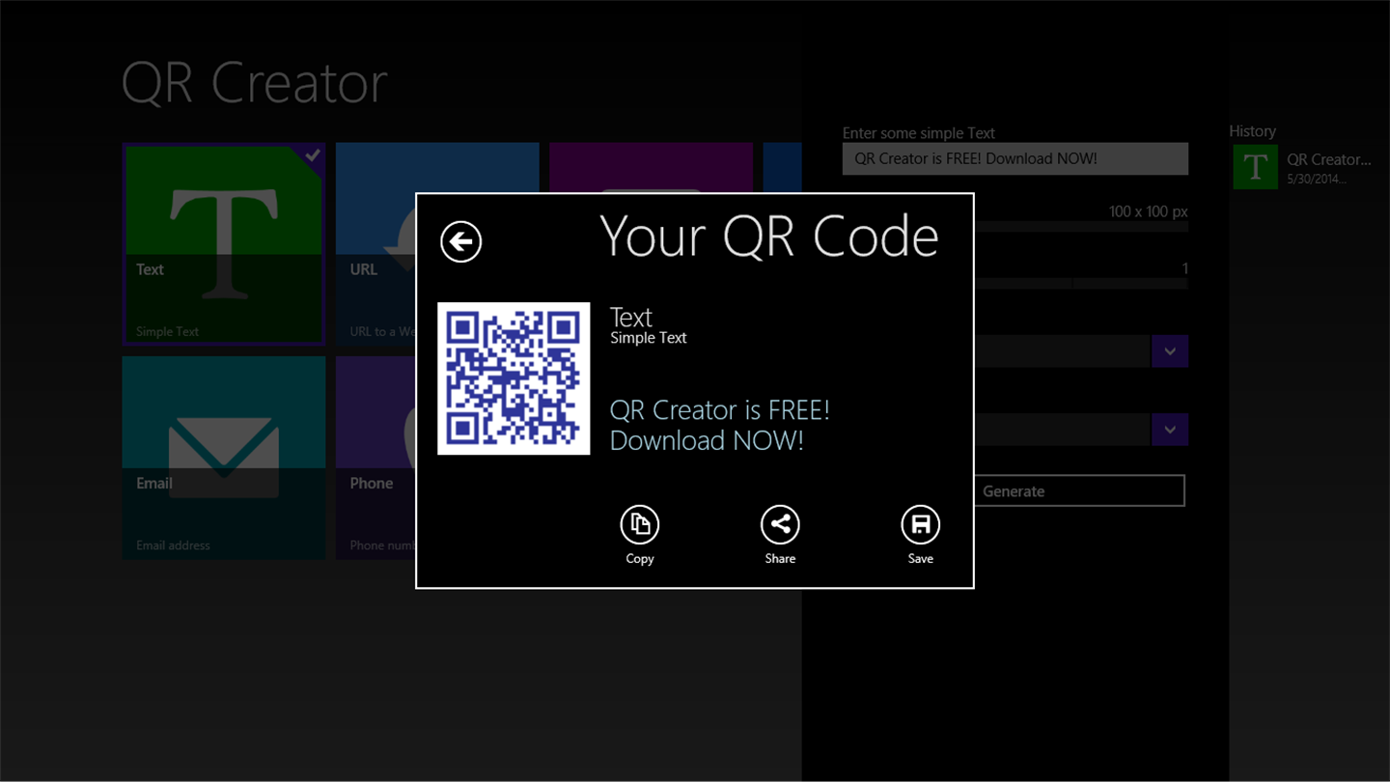Click the purple tile right of URL
The width and height of the screenshot is (1390, 782).
click(x=652, y=168)
